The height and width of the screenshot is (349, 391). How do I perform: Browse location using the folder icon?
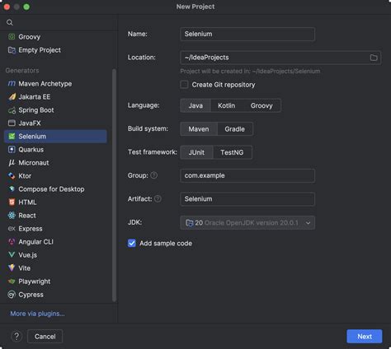tap(374, 58)
